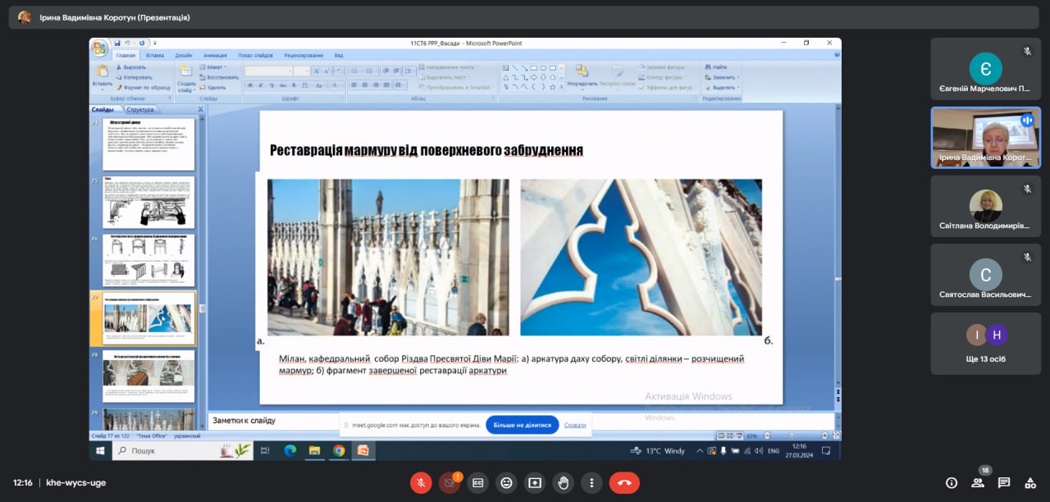Open the 'Дизайн' ribbon tab

pos(183,56)
